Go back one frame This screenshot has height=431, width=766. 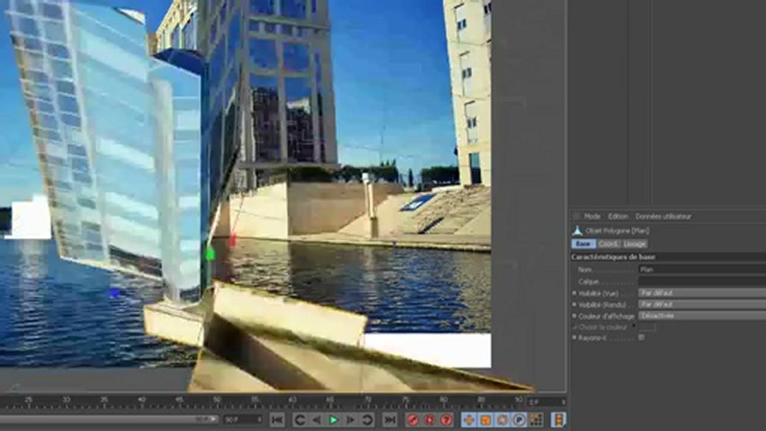(x=317, y=420)
